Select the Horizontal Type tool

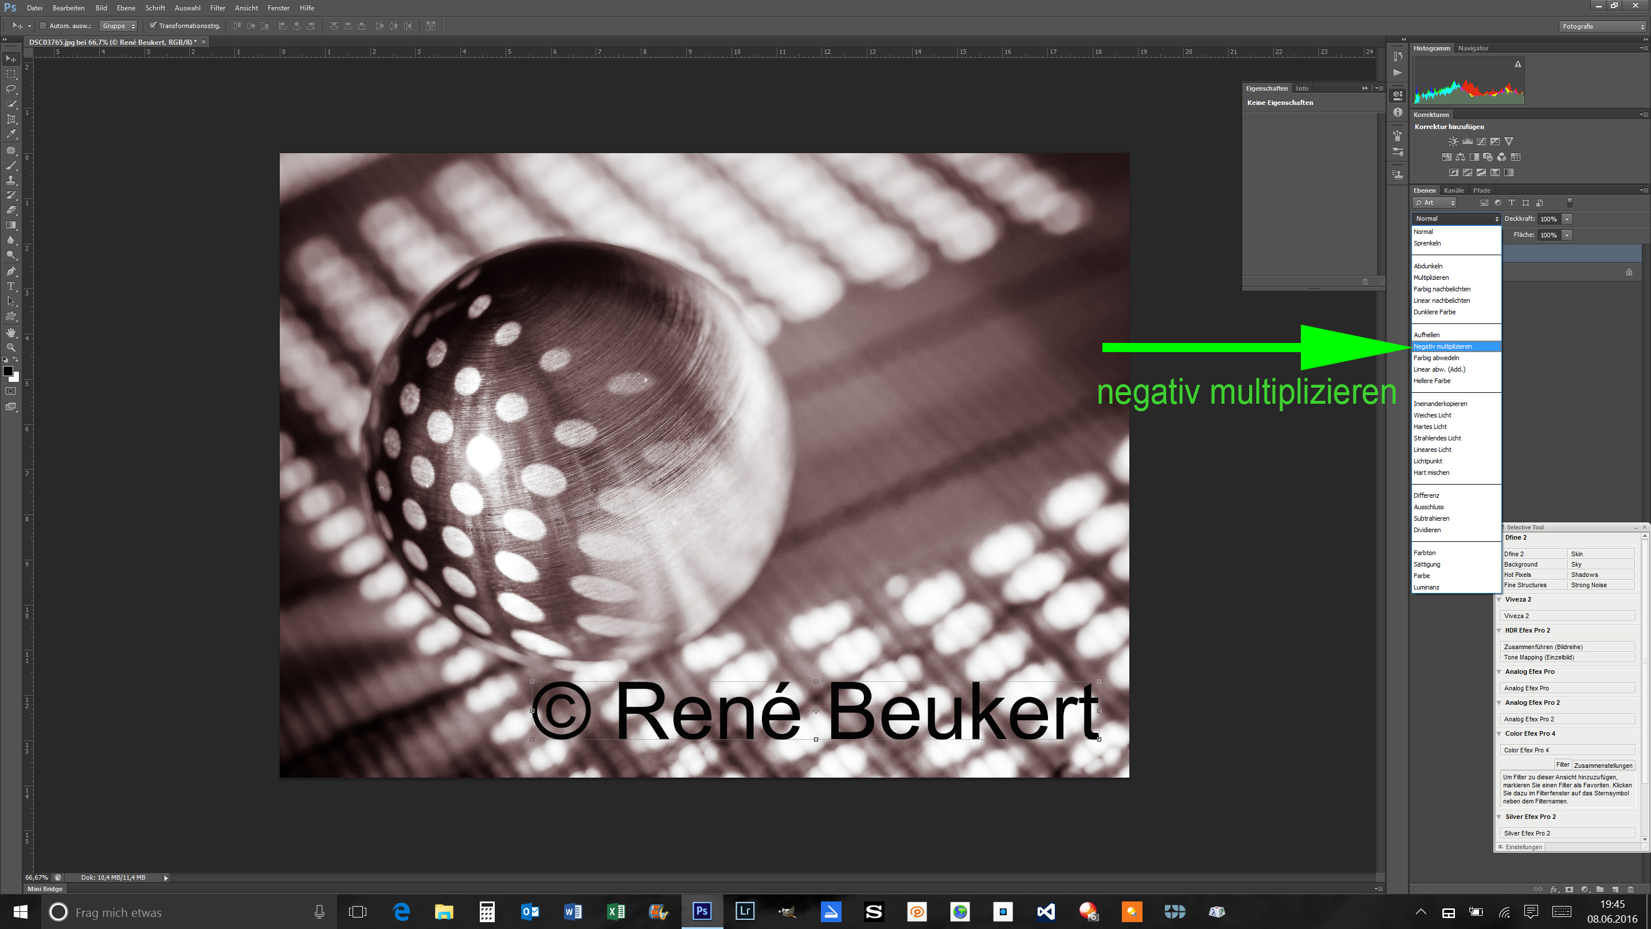[11, 287]
